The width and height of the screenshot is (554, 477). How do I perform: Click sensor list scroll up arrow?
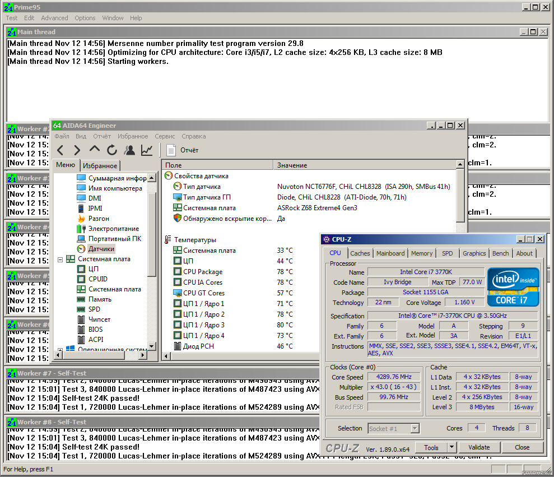pos(460,164)
